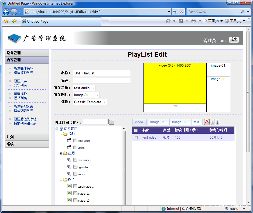The image size is (253, 213).
Task: Check the 'bgaudio' audio checkbox
Action: (x=75, y=167)
